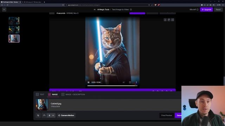
Task: Open the AI Magic Tools breadcrumb
Action: coord(103,9)
